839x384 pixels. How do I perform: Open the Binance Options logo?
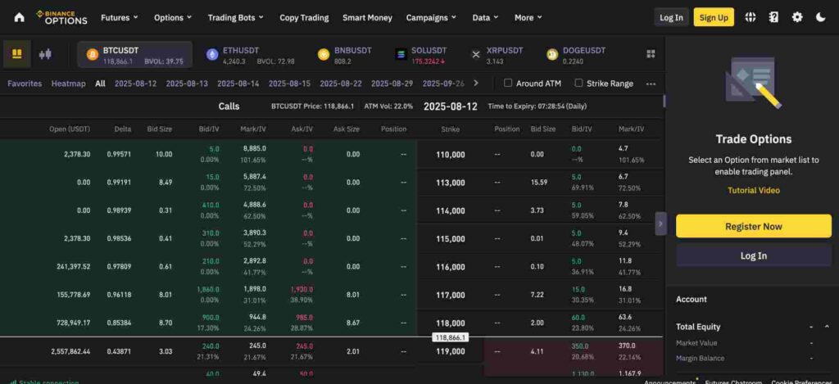[61, 17]
